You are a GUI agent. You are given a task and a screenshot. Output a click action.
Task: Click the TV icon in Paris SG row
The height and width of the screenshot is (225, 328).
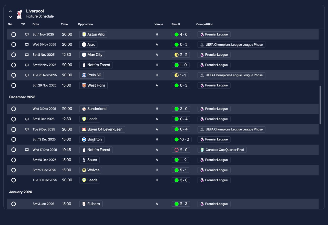click(x=27, y=75)
